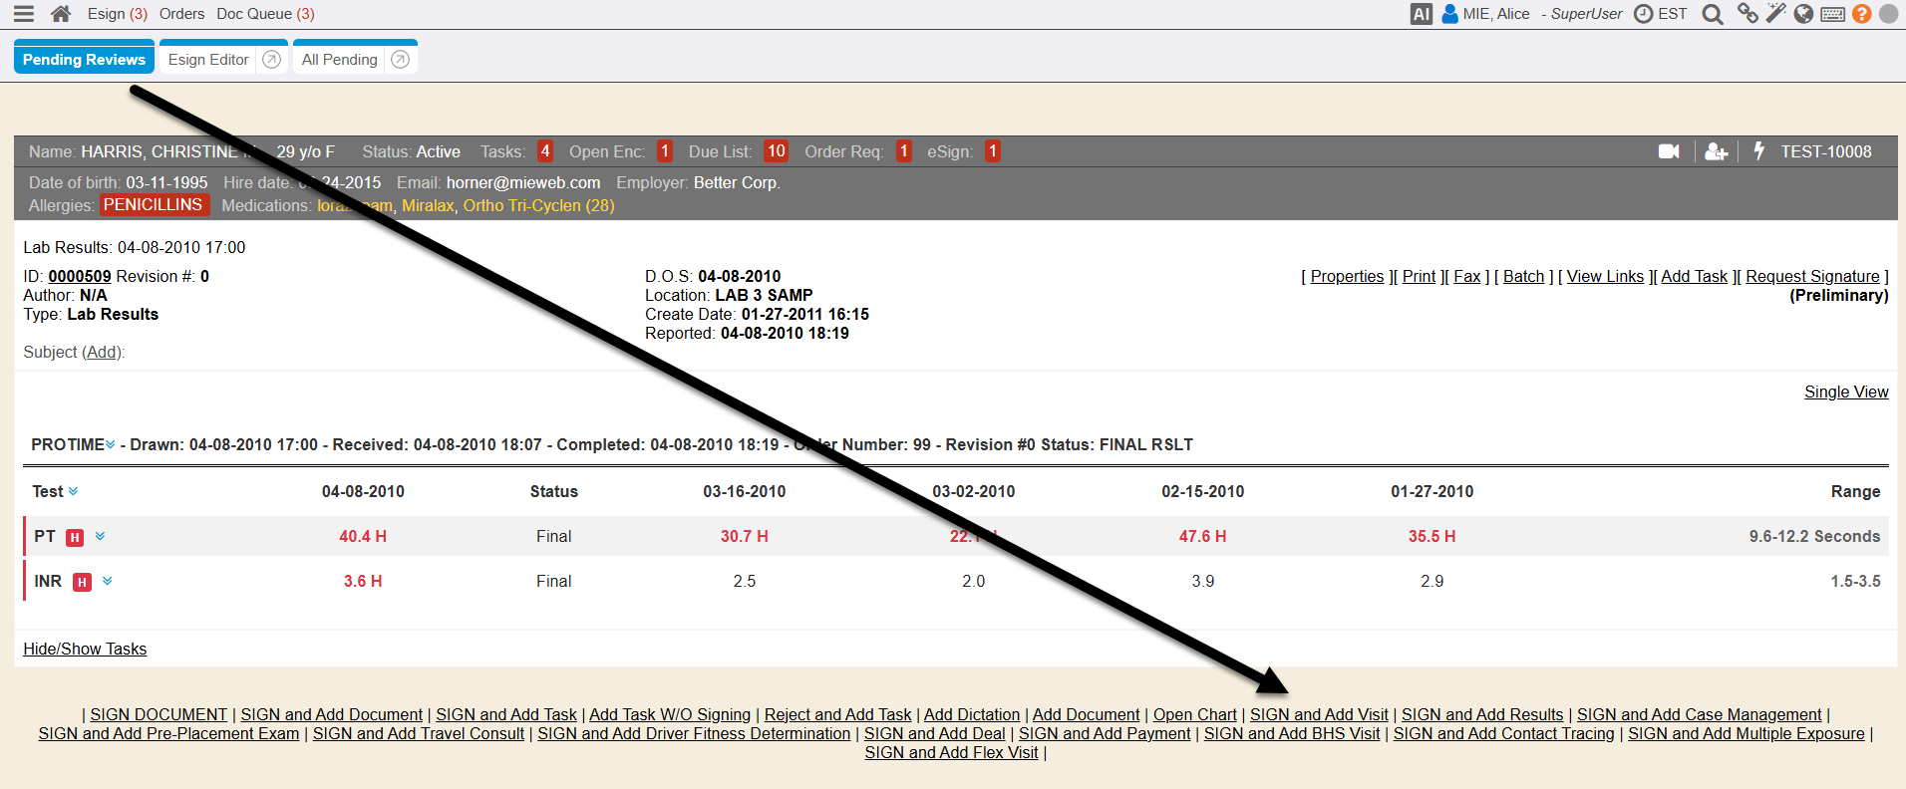Image resolution: width=1906 pixels, height=789 pixels.
Task: Switch to Single View
Action: 1846,393
